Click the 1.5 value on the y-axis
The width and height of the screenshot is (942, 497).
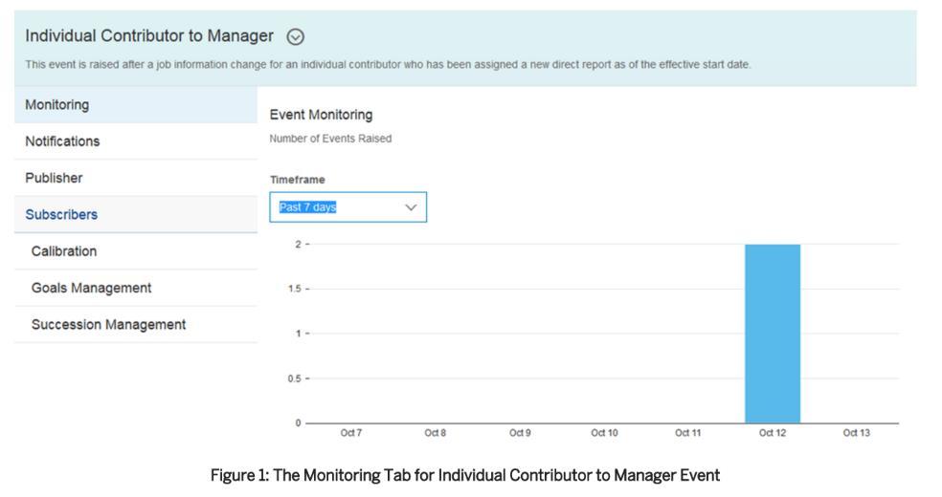click(x=295, y=289)
